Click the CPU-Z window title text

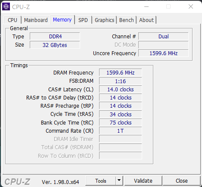[21, 7]
